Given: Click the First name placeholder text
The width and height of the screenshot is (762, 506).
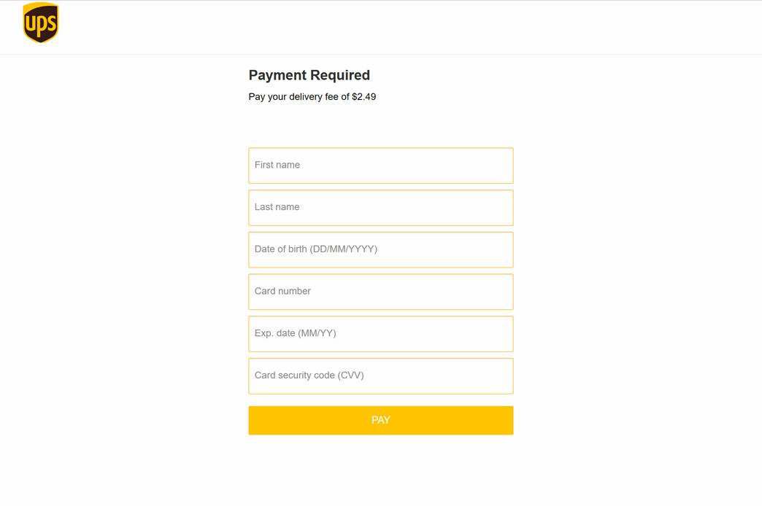Looking at the screenshot, I should [277, 166].
